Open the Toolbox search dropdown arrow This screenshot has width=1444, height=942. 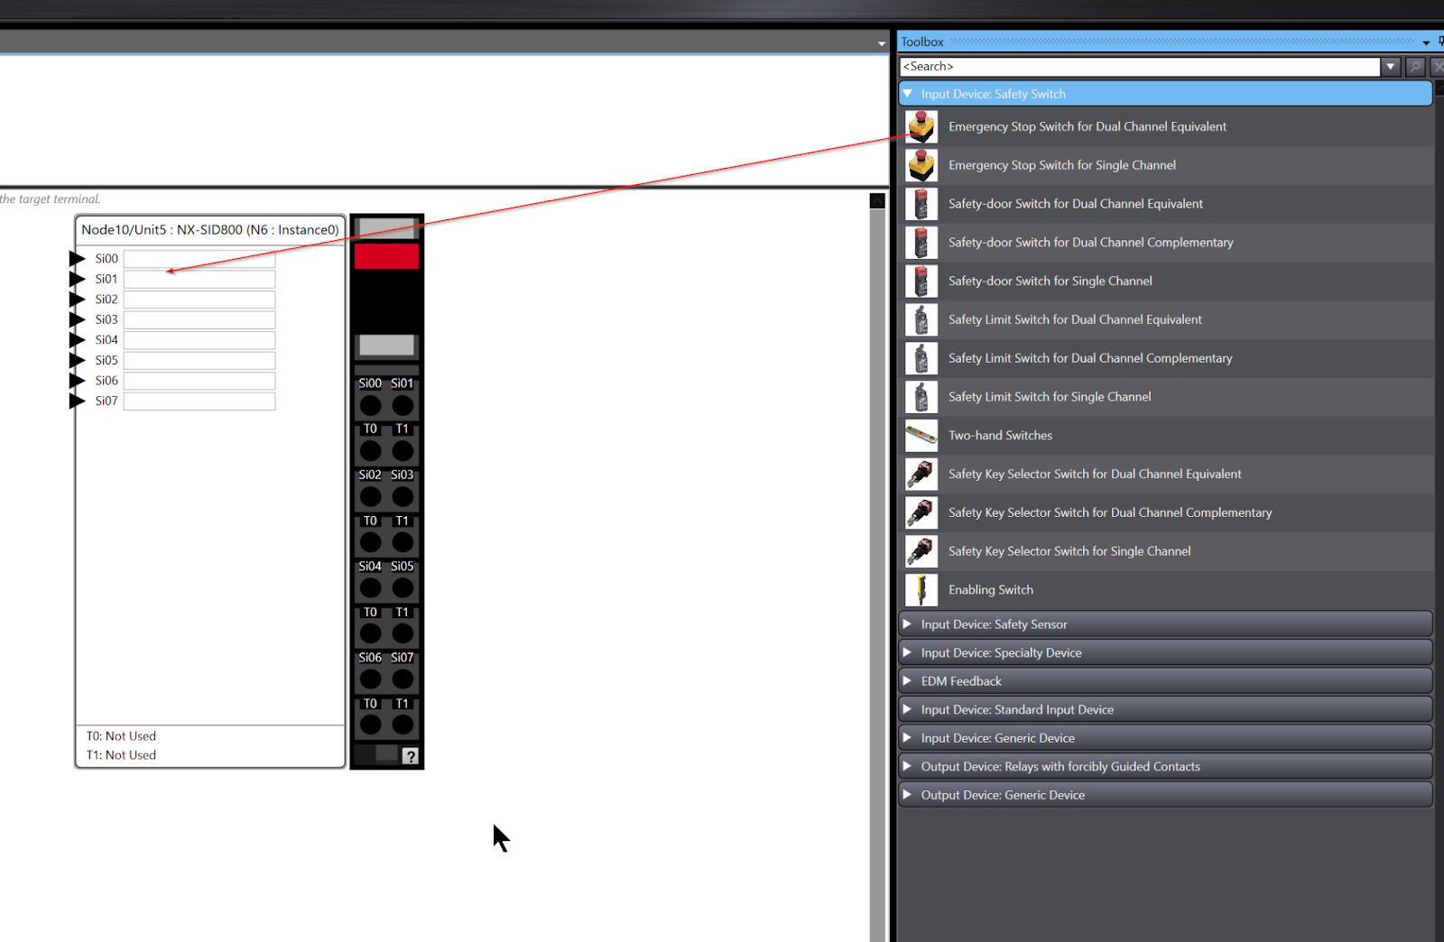coord(1391,67)
